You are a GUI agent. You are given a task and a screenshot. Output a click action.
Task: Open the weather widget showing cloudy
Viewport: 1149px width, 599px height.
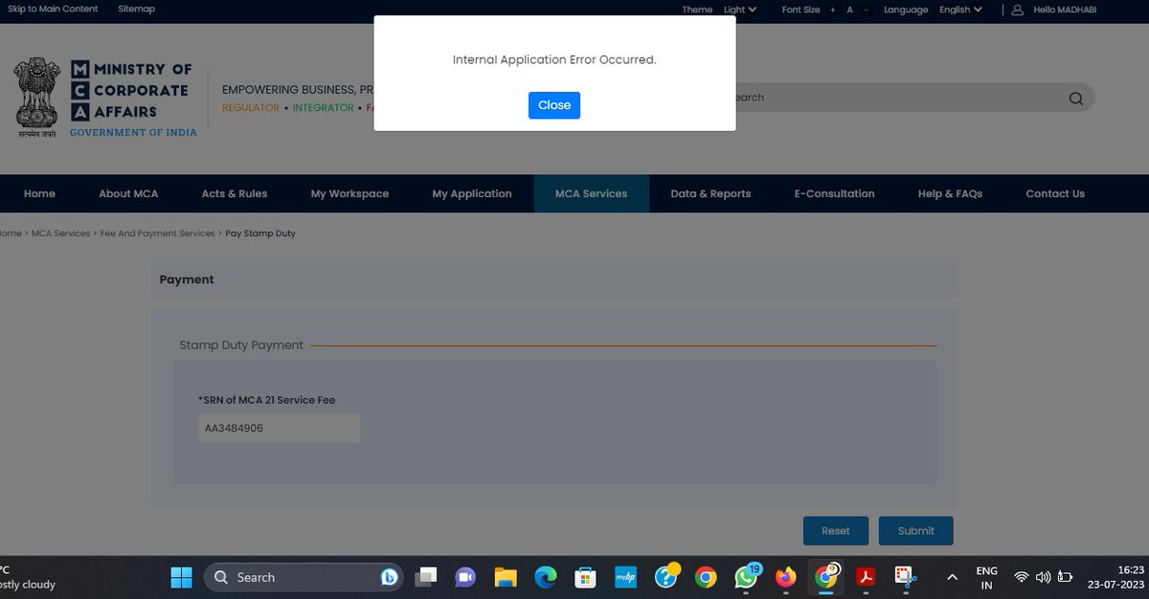click(29, 577)
